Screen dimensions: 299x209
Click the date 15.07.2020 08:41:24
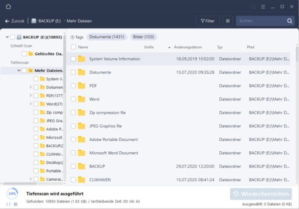click(x=195, y=180)
